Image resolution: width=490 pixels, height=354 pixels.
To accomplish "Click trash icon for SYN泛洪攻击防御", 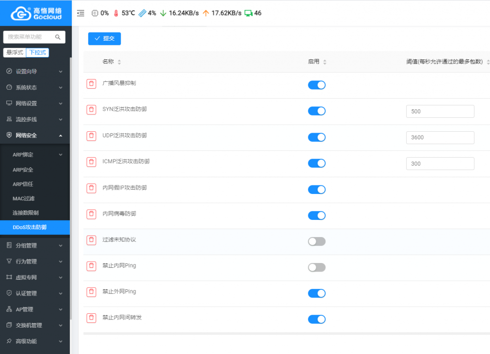I will tap(91, 110).
